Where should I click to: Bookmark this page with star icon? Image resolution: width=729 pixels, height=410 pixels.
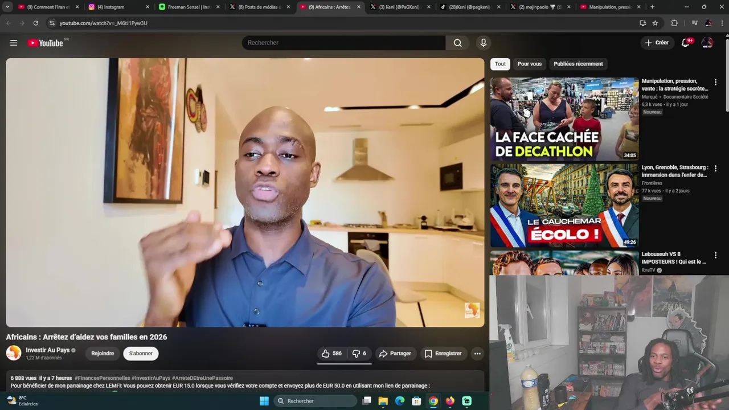[655, 23]
